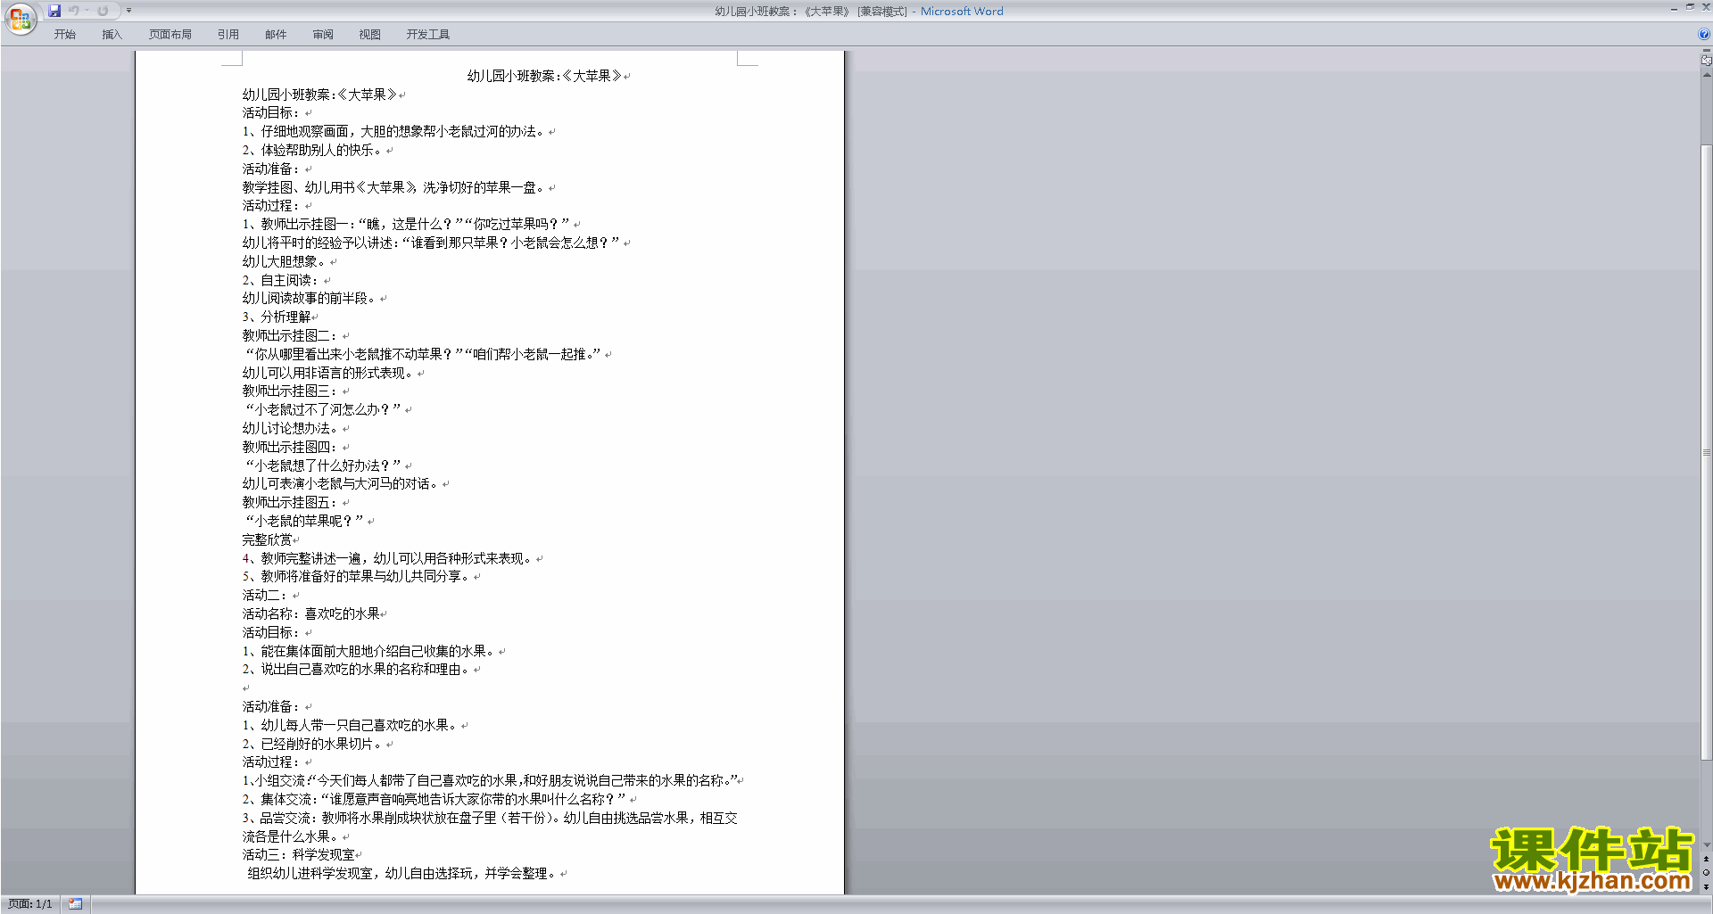The image size is (1713, 914).
Task: Click the line 教师出示挂图五:
Action: point(290,503)
